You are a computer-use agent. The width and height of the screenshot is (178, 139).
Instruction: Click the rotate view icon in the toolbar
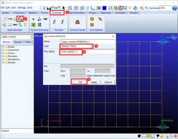tap(135, 8)
